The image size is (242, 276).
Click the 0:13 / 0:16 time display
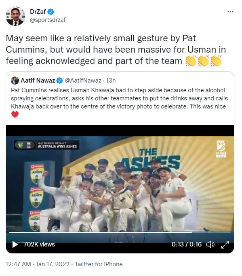187,244
